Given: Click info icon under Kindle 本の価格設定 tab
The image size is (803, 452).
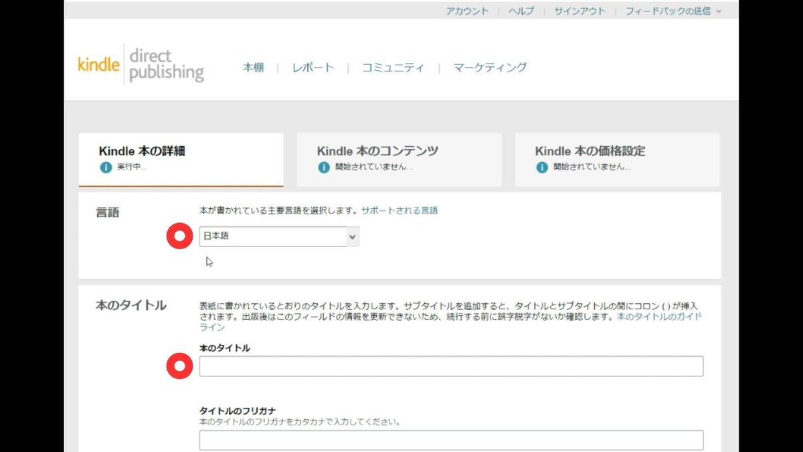Looking at the screenshot, I should 542,167.
